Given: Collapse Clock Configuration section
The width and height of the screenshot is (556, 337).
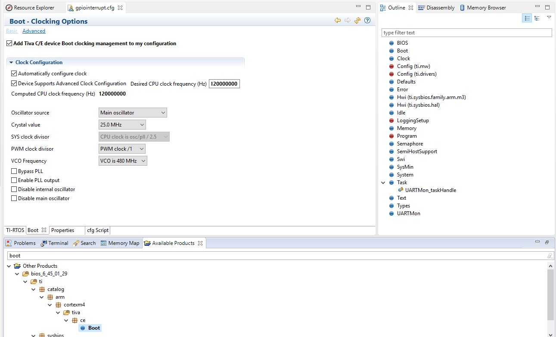Looking at the screenshot, I should pos(11,62).
